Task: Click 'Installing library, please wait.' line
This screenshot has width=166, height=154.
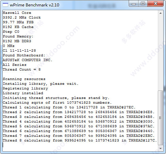Action: tap(40, 84)
